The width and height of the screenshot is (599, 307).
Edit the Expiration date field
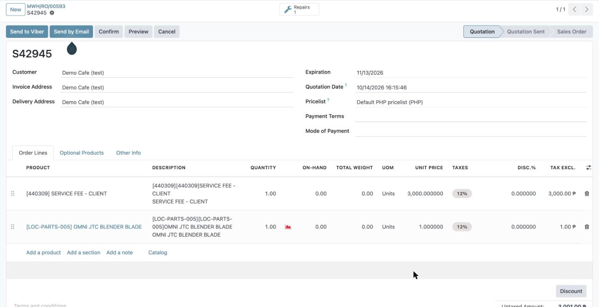coord(471,73)
